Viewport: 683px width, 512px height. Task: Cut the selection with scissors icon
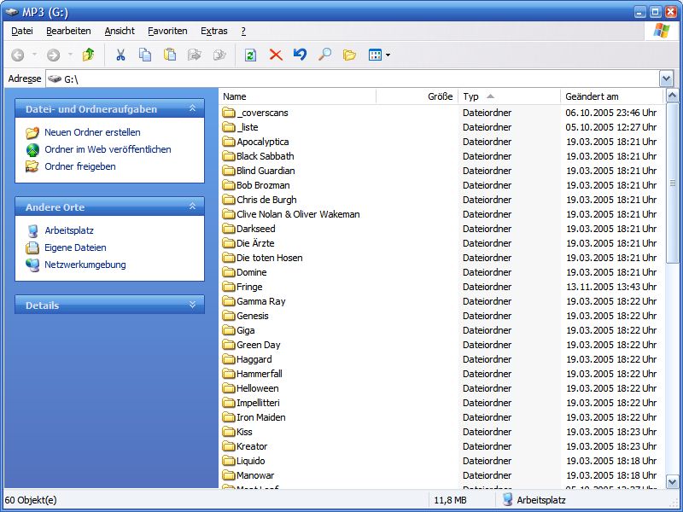pyautogui.click(x=120, y=55)
